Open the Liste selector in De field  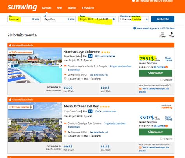[36, 19]
